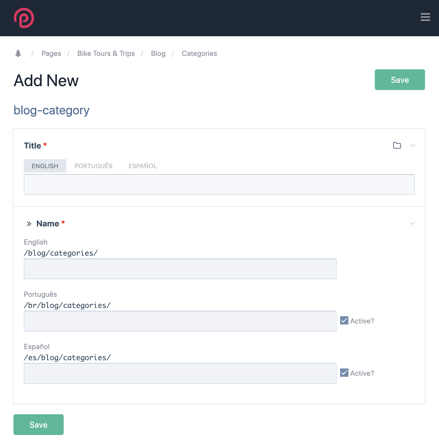Switch to the ESPAÑOL title tab

pos(143,166)
